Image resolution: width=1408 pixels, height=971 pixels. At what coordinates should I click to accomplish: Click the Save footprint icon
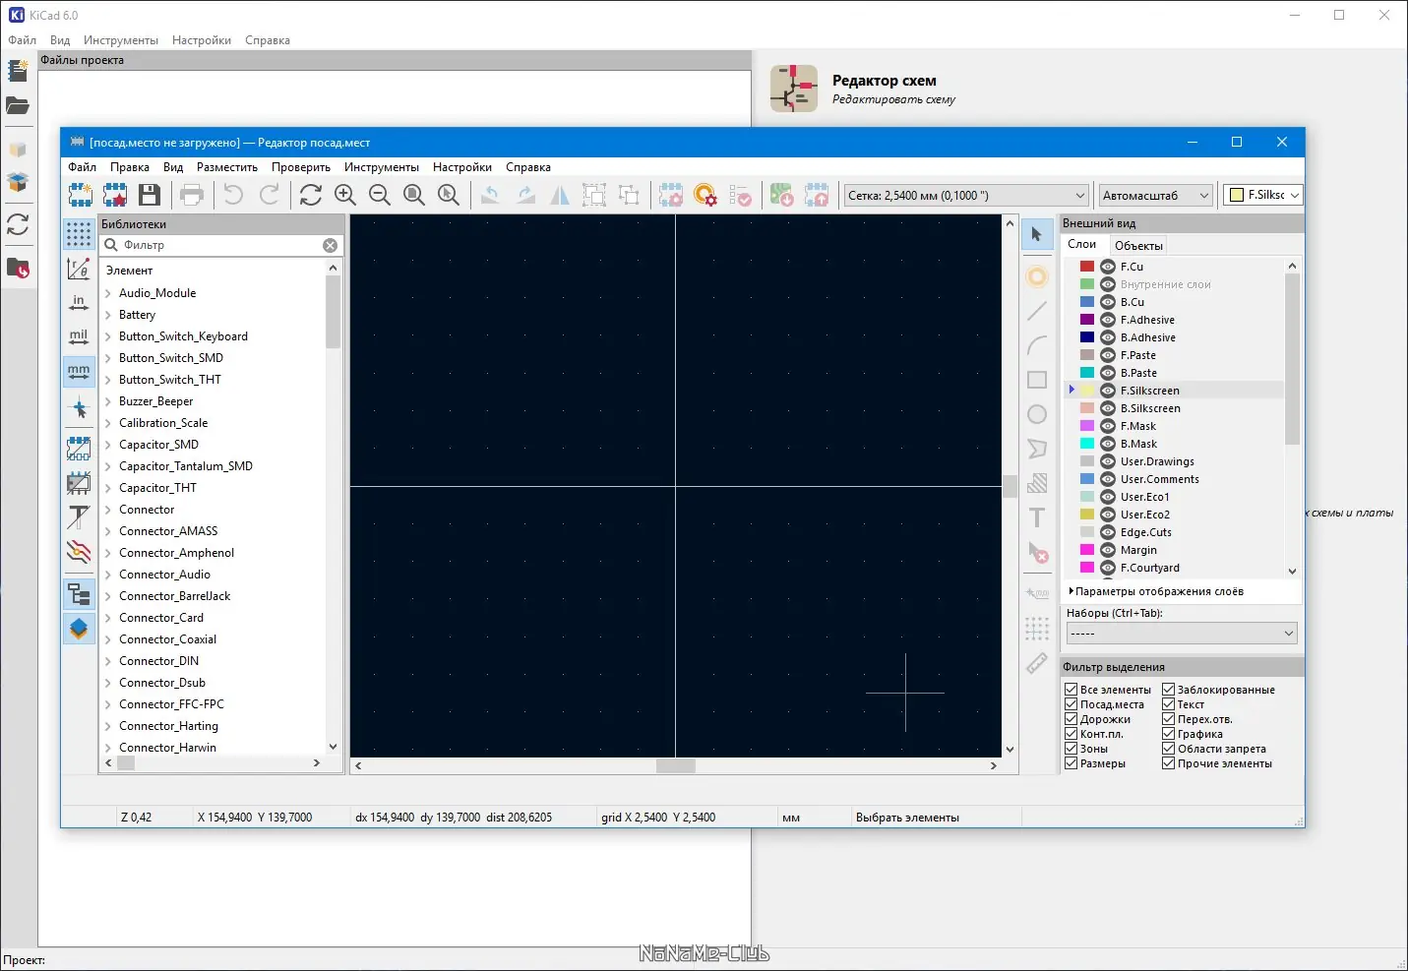[x=150, y=195]
